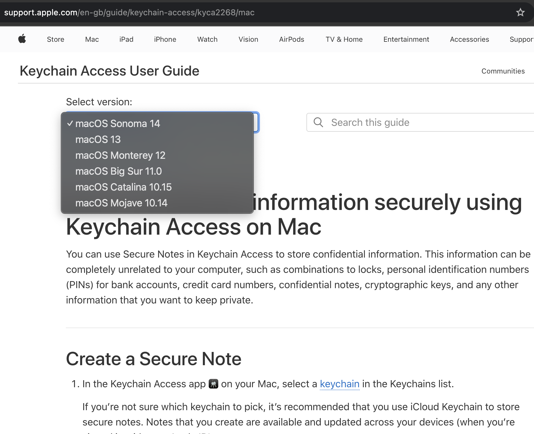Screen dimensions: 534x434
Task: Choose macOS Catalina 10.15 version
Action: point(124,187)
